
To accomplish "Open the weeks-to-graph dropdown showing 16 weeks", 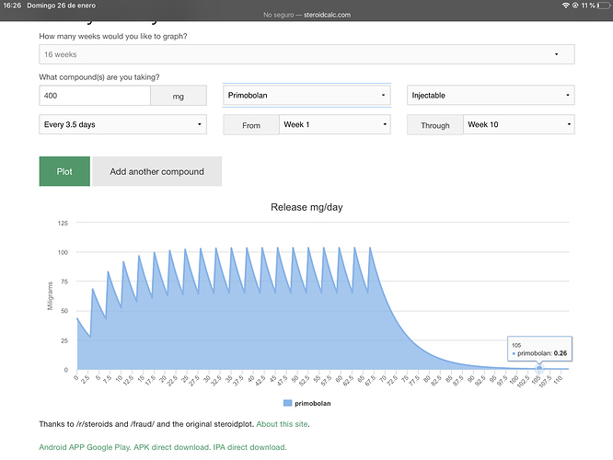I will [x=306, y=54].
